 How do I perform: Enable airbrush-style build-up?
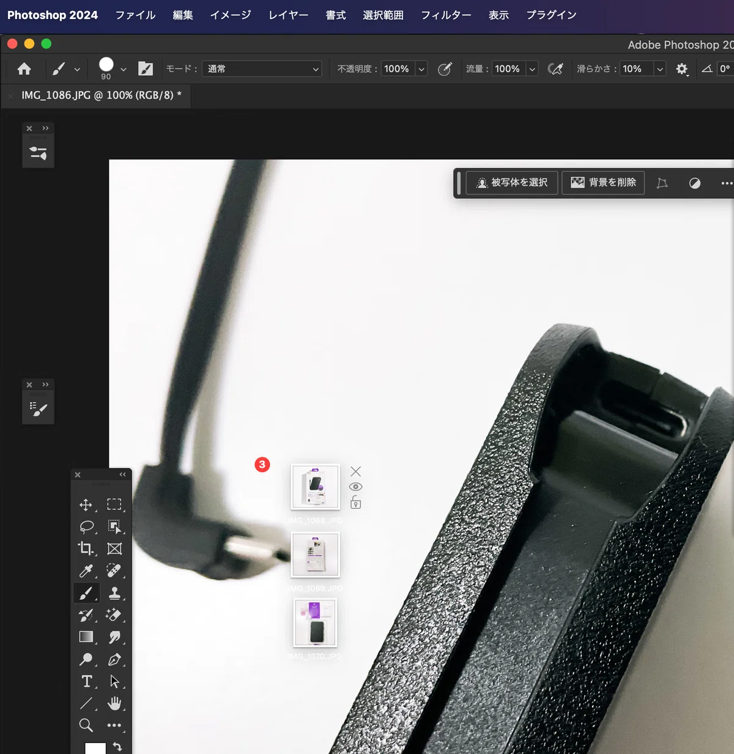coord(555,69)
